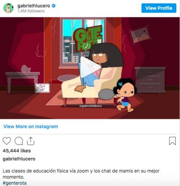Share the post using the upload arrow icon
This screenshot has height=186, width=180.
[x=31, y=141]
